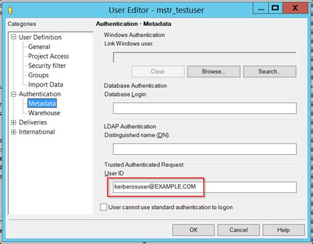The width and height of the screenshot is (313, 244).
Task: Select the Security filter category
Action: tap(47, 65)
